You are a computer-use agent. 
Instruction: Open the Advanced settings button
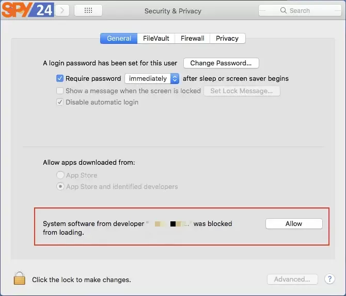tap(292, 280)
